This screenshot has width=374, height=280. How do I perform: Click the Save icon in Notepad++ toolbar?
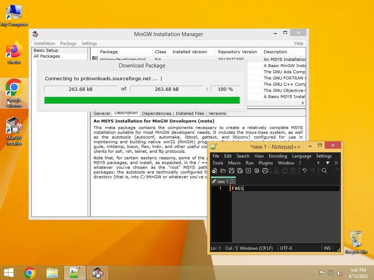[231, 171]
